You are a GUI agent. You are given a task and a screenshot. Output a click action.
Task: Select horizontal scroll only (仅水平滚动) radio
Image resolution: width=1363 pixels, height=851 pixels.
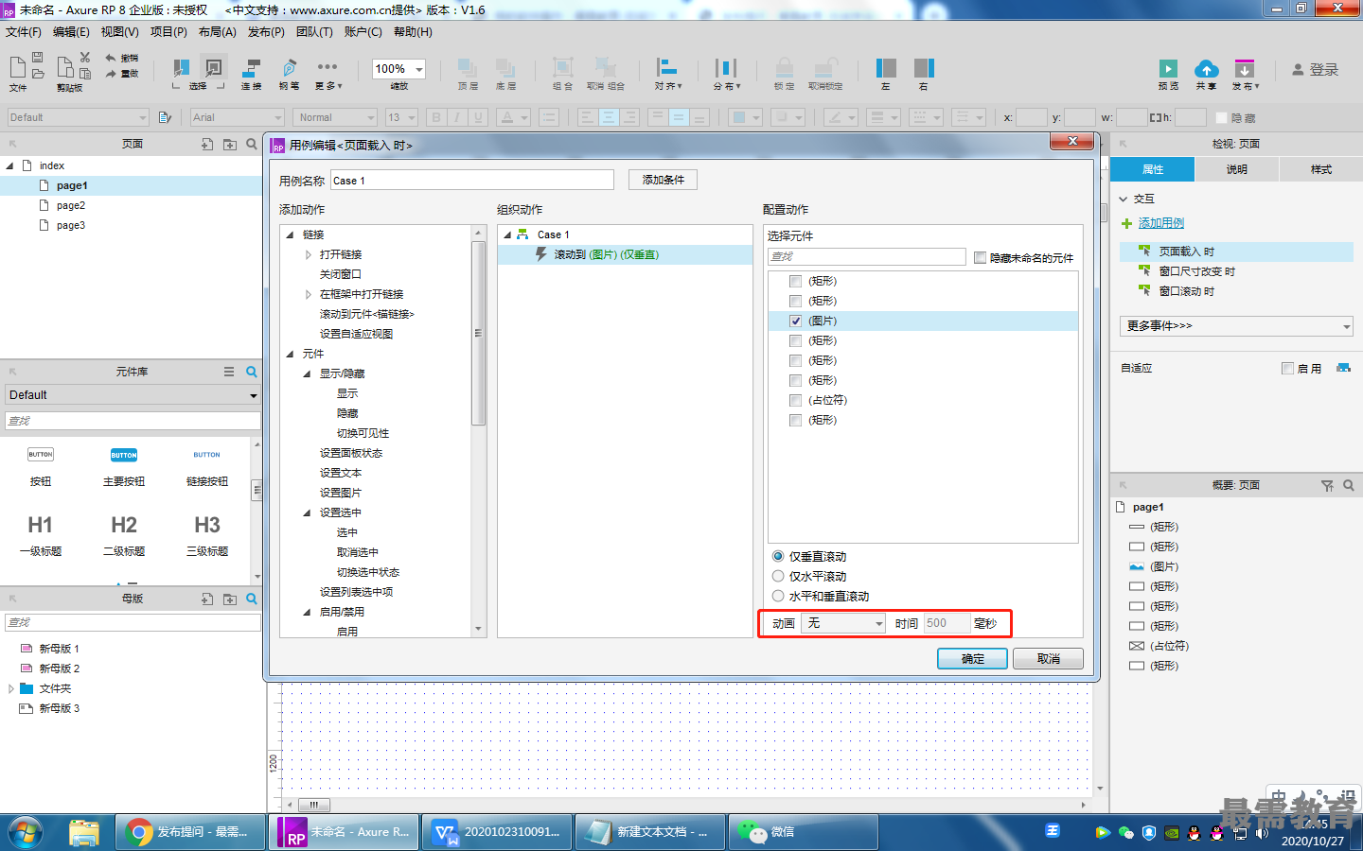click(778, 576)
